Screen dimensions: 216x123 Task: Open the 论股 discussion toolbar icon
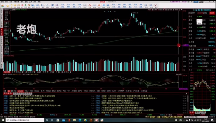point(53,6)
